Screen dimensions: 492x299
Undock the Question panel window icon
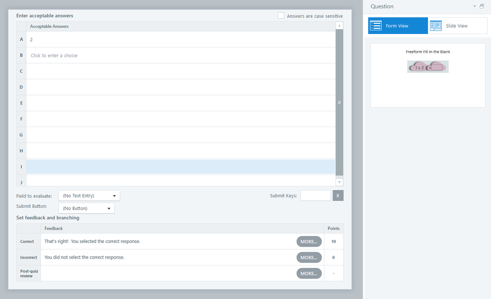(x=482, y=6)
